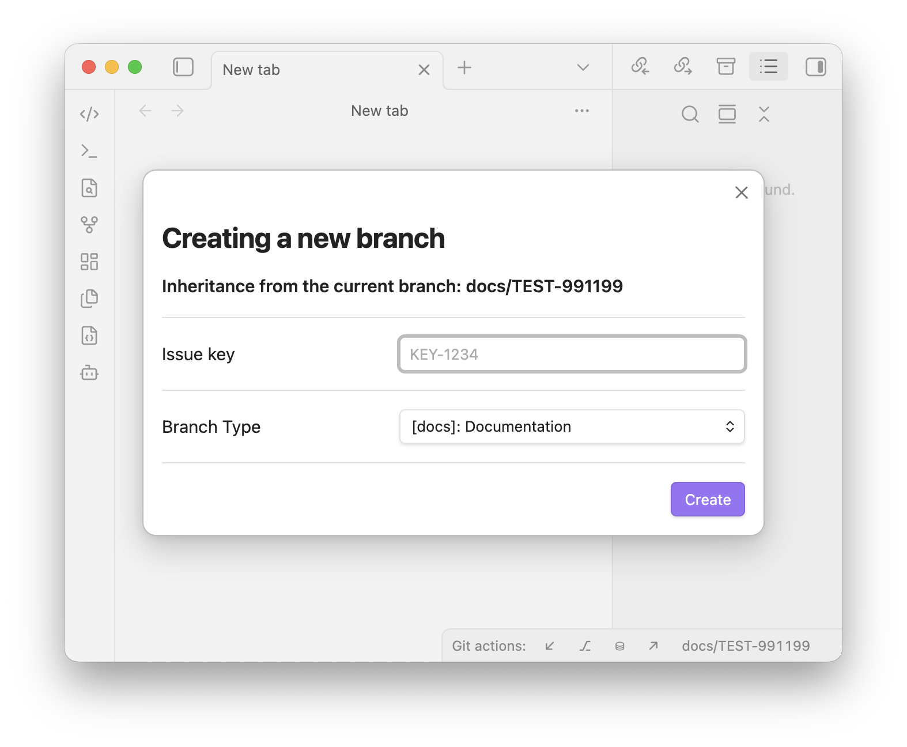Open the terminal prompt sidebar icon
The image size is (907, 747).
click(89, 151)
